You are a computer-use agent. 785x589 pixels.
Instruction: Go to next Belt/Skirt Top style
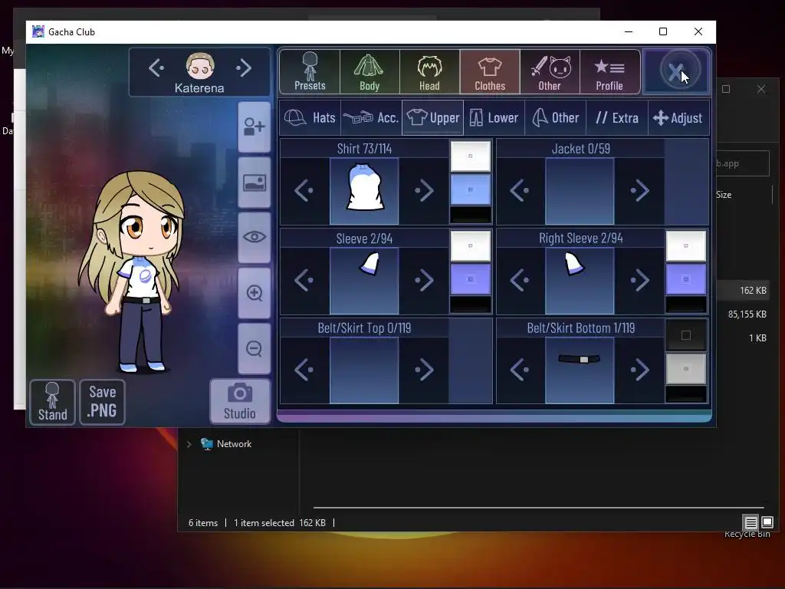424,370
